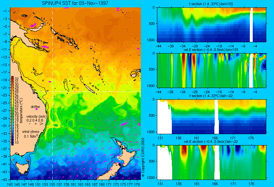The image size is (274, 187).
Task: Click '1000' depth label of lat=-22 velocity section
Action: tap(151, 178)
